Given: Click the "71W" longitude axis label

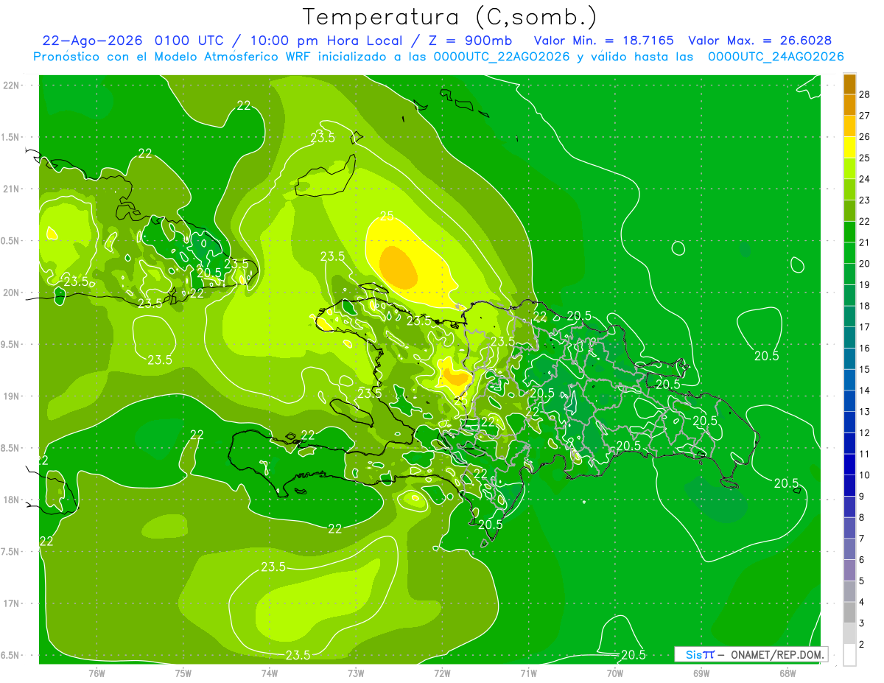Looking at the screenshot, I should (x=528, y=673).
